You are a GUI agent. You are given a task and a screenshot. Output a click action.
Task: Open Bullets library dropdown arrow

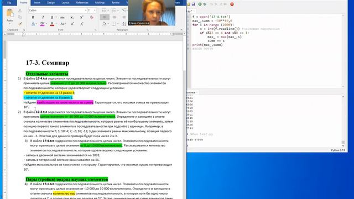coord(108,11)
